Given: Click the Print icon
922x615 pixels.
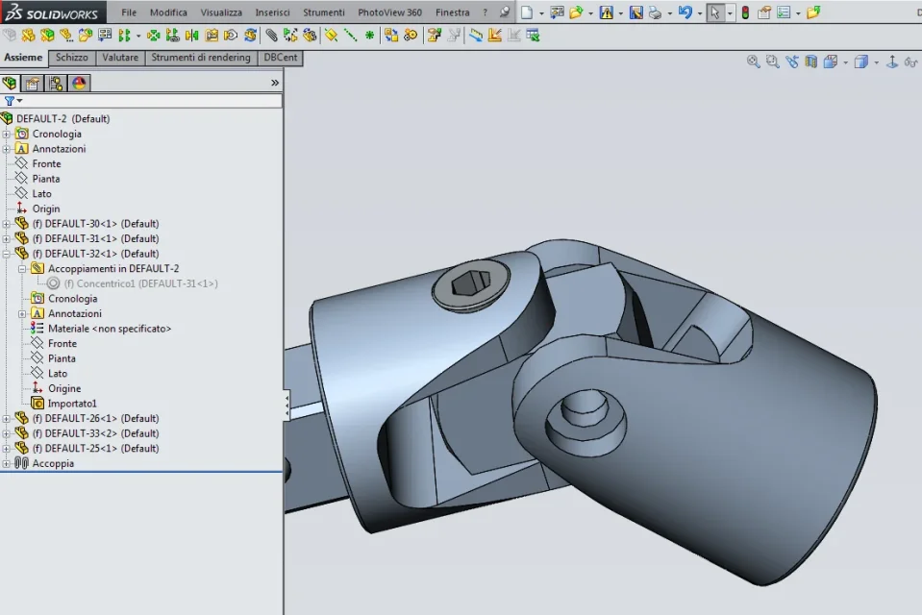Looking at the screenshot, I should 655,12.
